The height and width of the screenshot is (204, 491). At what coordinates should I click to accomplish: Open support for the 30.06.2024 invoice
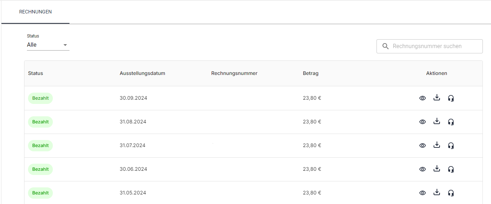[x=451, y=169]
